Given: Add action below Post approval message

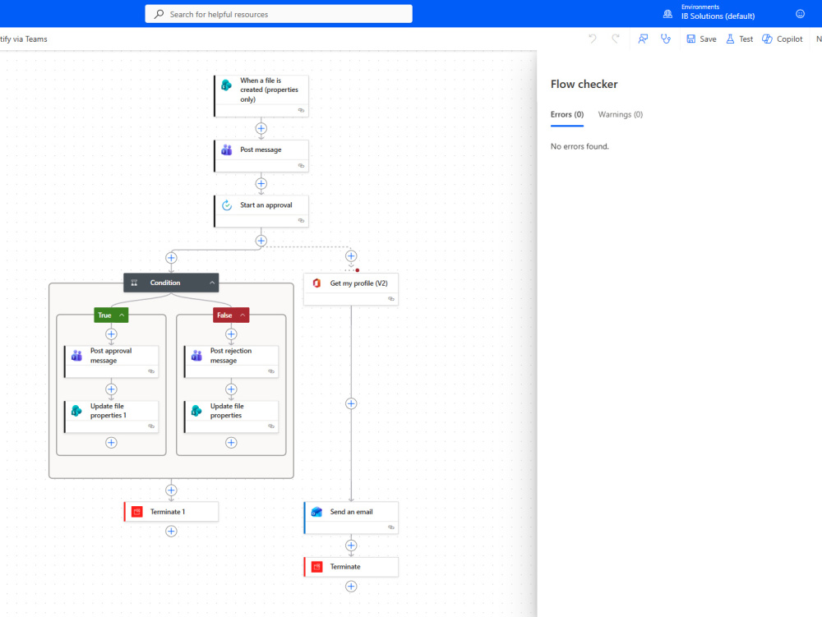Looking at the screenshot, I should (111, 389).
